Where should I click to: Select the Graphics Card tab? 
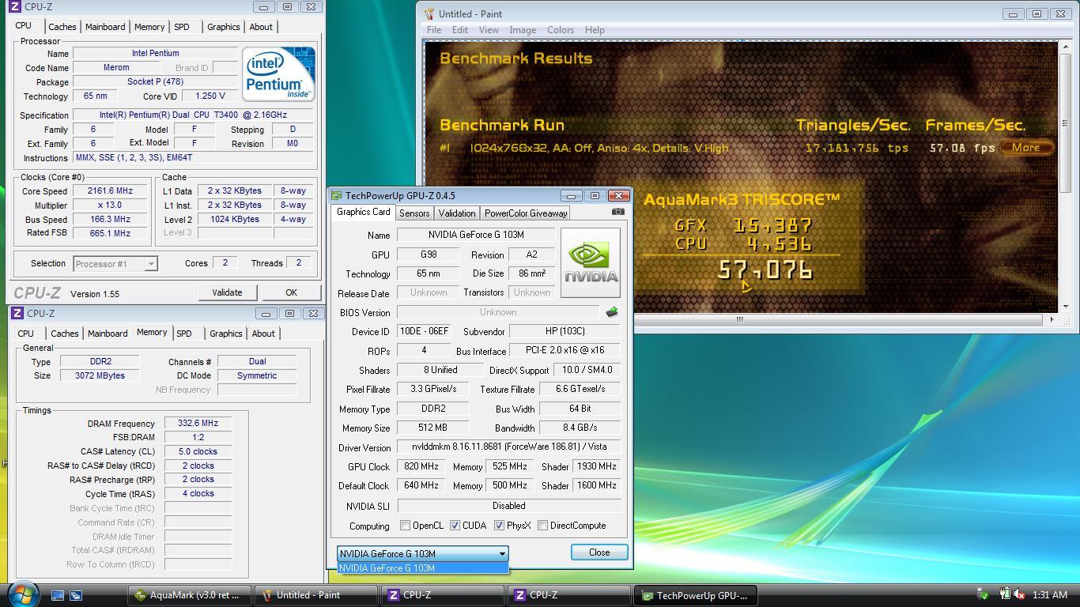coord(364,212)
